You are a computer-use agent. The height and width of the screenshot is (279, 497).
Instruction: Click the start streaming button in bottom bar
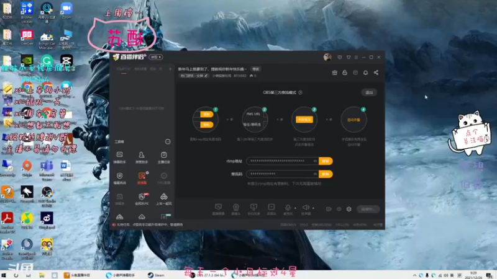pos(368,209)
